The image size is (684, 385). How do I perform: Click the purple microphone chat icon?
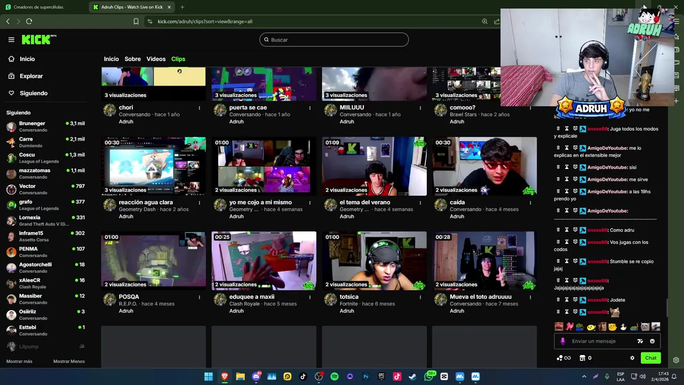click(x=562, y=341)
